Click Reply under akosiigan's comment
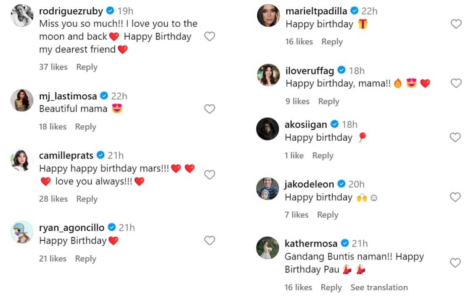Viewport: 471px width, 299px height. [x=323, y=156]
